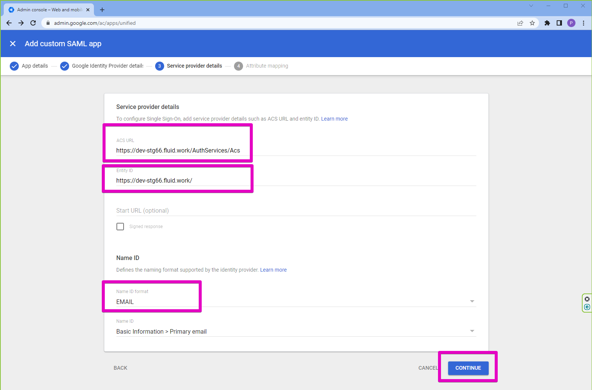Open Learn more link under Name ID
This screenshot has width=592, height=390.
tap(273, 270)
